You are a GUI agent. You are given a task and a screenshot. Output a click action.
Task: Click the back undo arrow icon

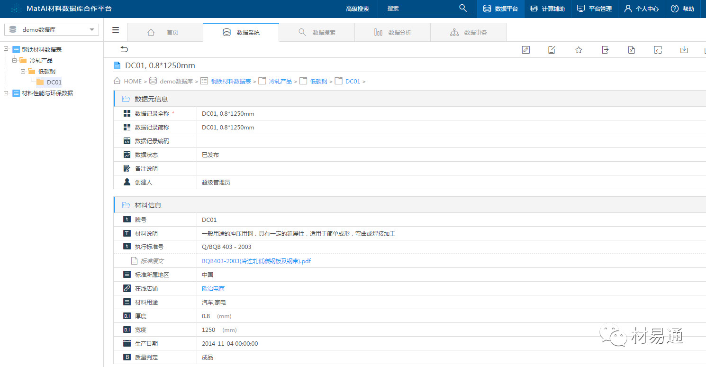[x=124, y=49]
